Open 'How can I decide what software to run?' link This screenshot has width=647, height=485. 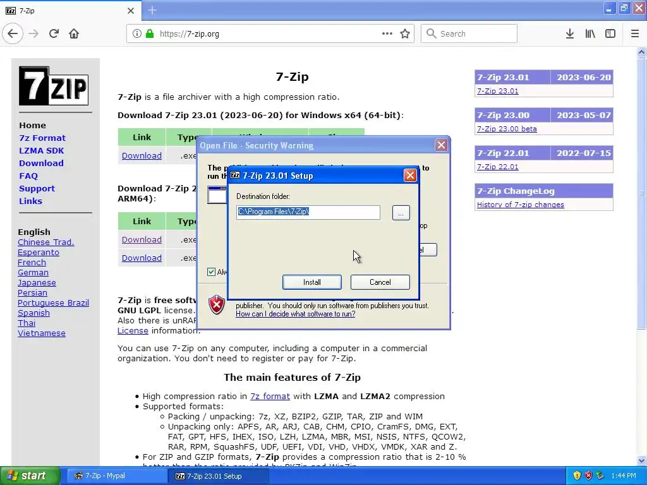(x=296, y=314)
